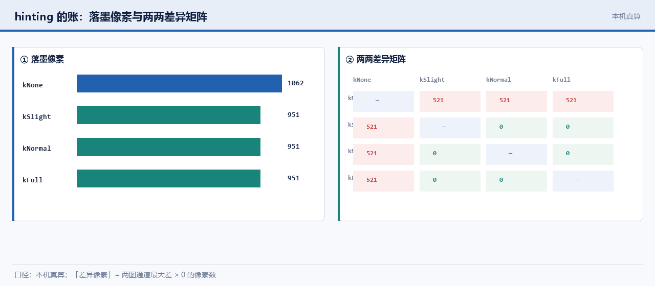Click the 951 value beside the kNormal bar
The height and width of the screenshot is (286, 655).
pos(294,146)
